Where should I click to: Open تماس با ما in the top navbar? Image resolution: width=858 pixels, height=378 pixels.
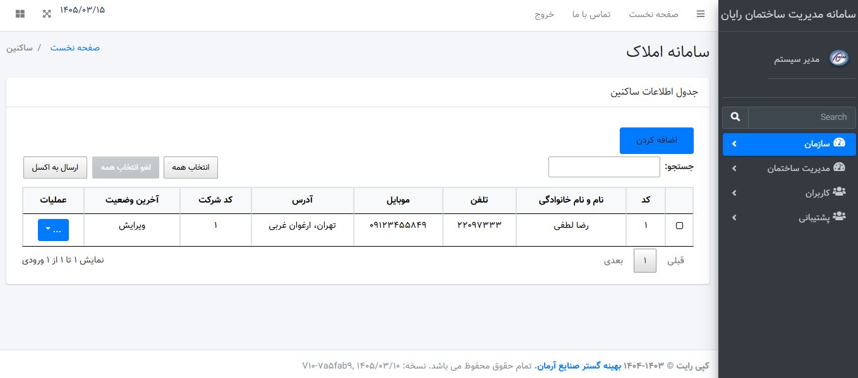pos(591,14)
